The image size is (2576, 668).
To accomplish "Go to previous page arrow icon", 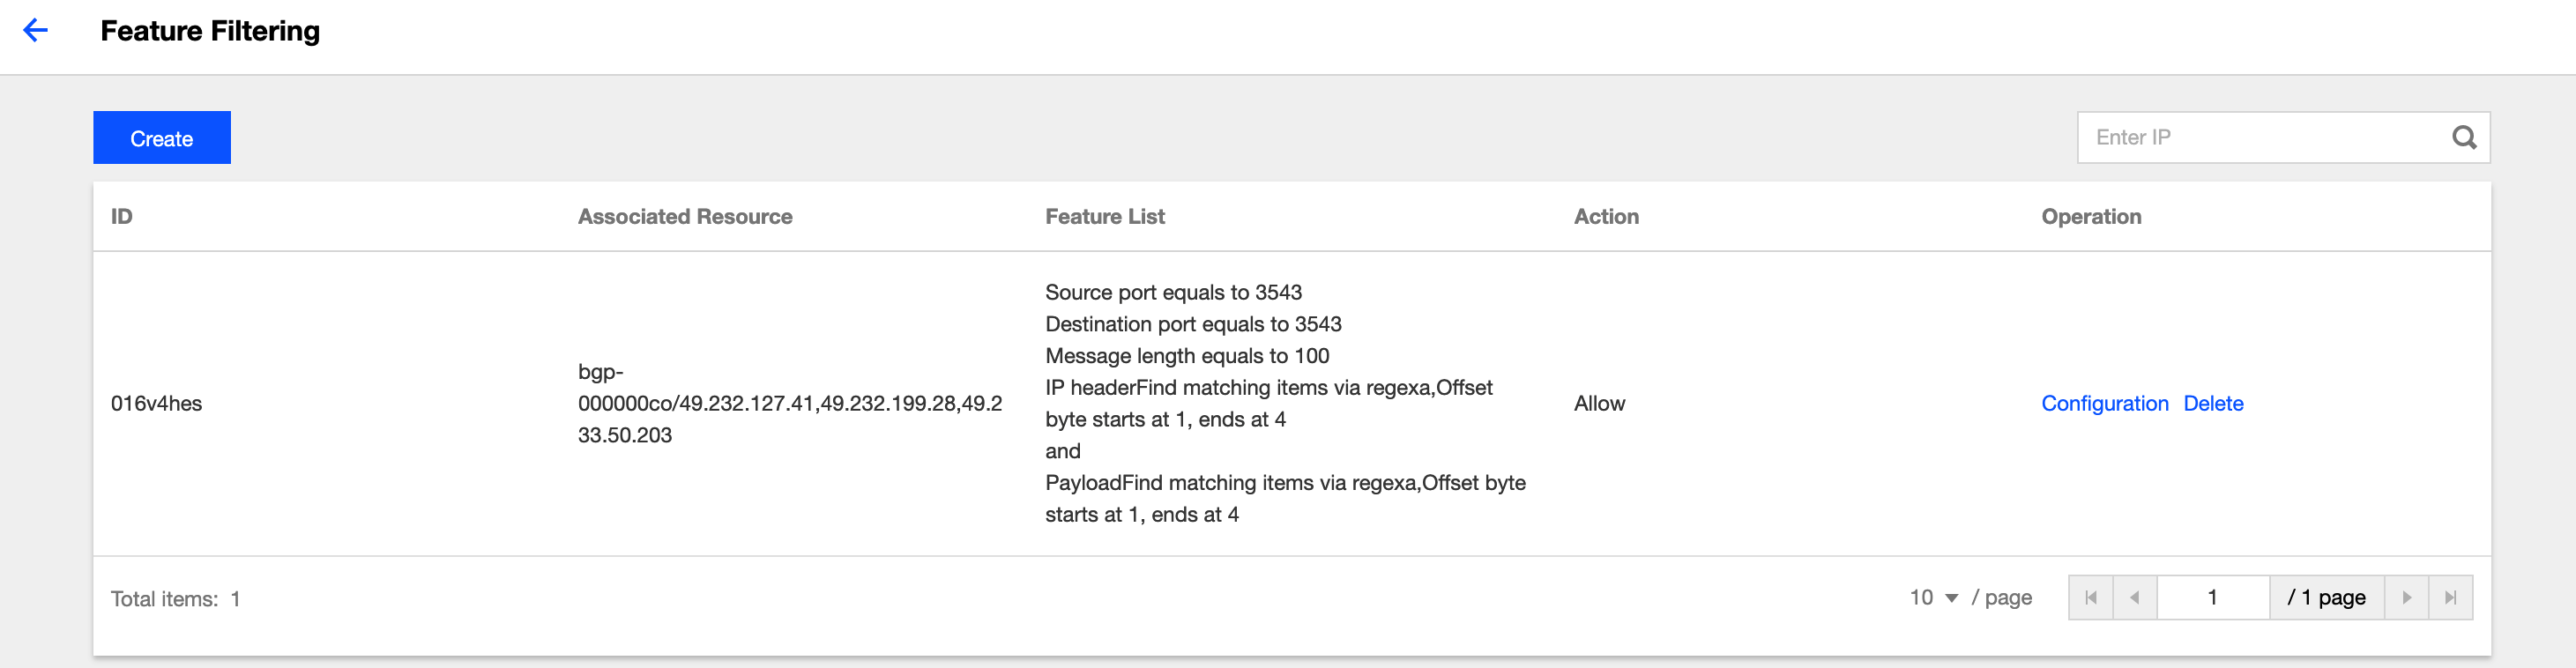I will click(2135, 598).
